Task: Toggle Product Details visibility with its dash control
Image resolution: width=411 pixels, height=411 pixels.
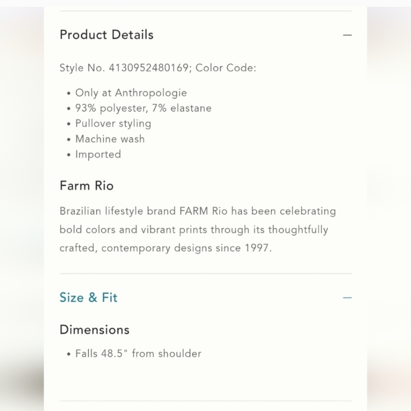Action: [x=348, y=35]
